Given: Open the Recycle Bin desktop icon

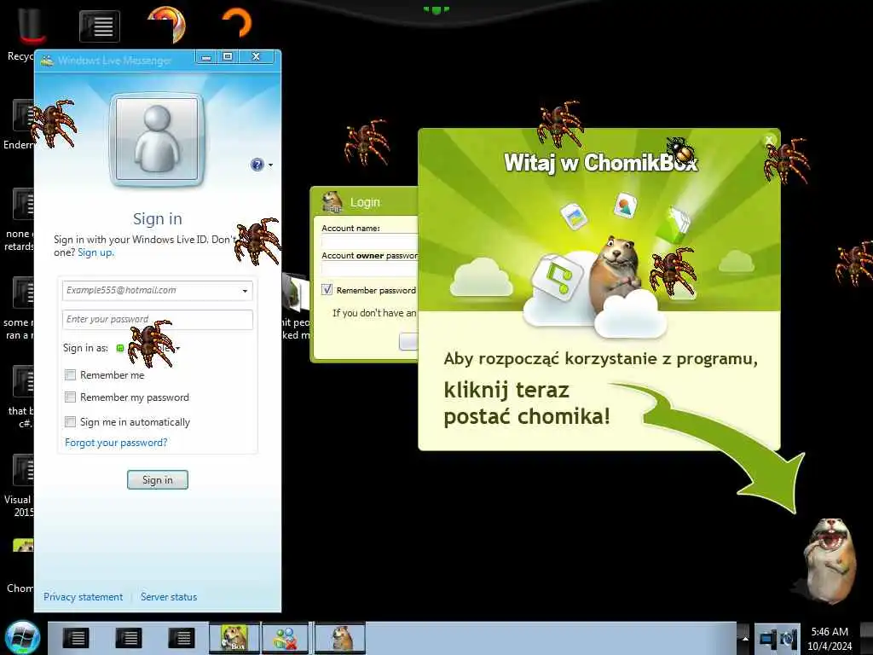Looking at the screenshot, I should [x=32, y=26].
